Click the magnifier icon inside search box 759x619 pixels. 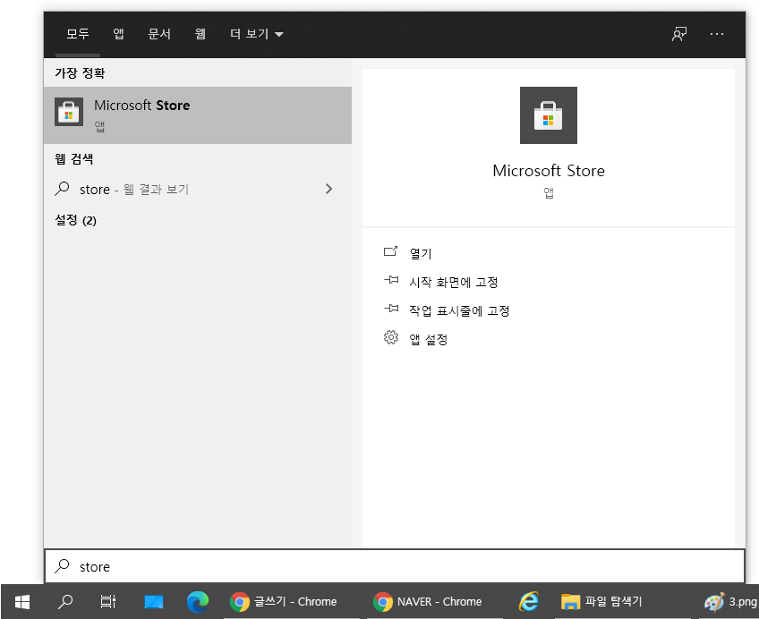[x=62, y=566]
